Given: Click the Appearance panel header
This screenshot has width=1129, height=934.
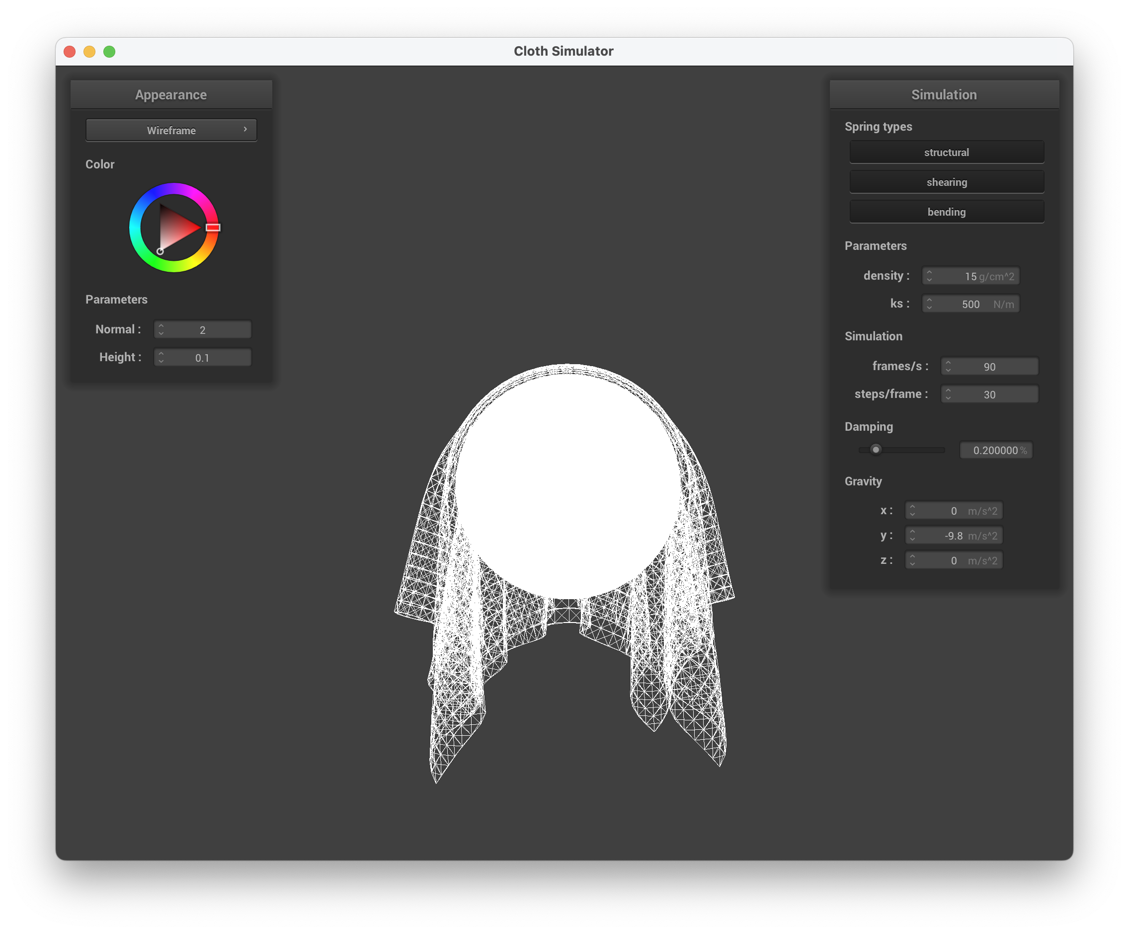Looking at the screenshot, I should [171, 94].
